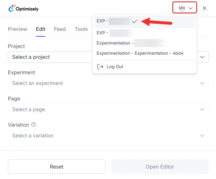This screenshot has height=179, width=216.
Task: Switch to the Preview tab
Action: pos(17,29)
